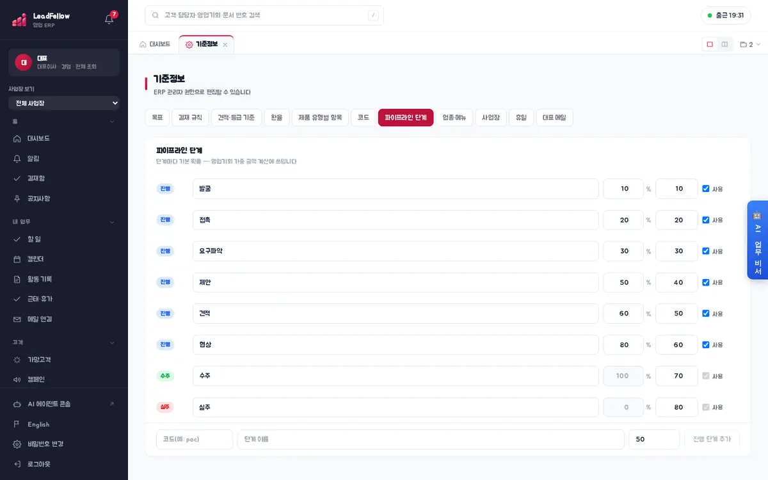Open the 목표 settings tab
Image resolution: width=768 pixels, height=480 pixels.
click(157, 118)
